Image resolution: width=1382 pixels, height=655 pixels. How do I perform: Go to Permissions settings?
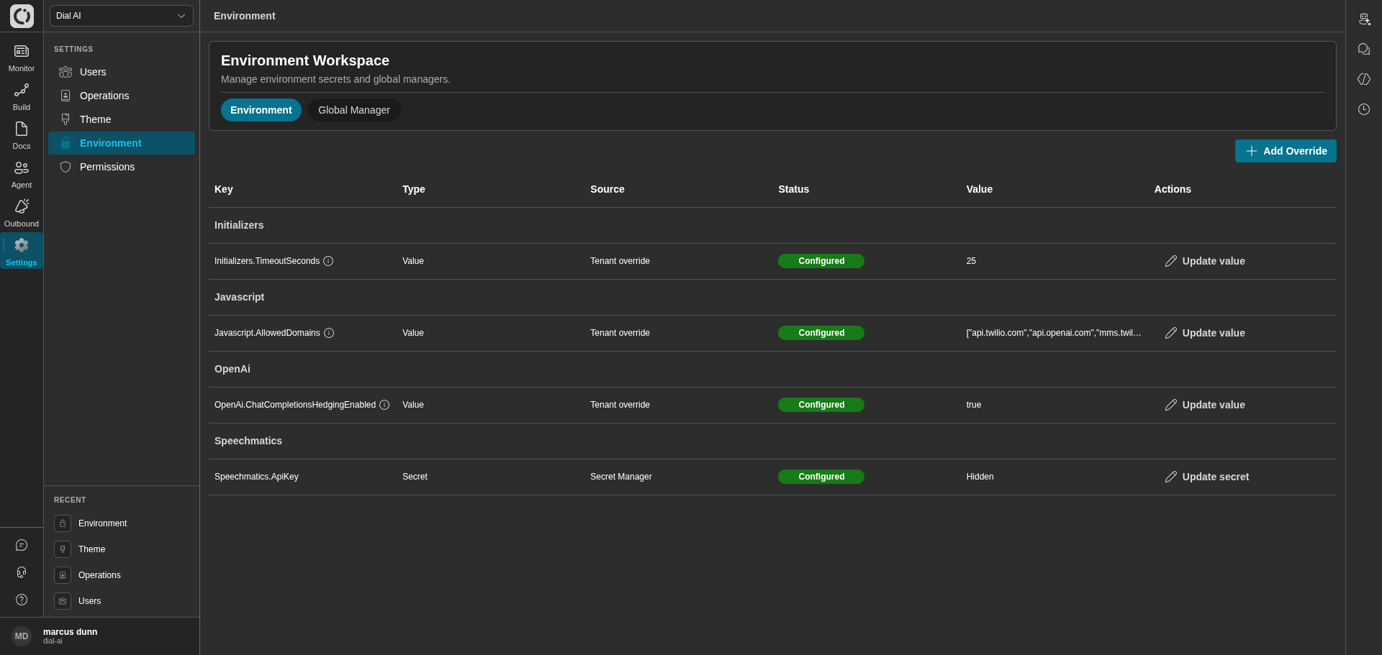point(122,167)
